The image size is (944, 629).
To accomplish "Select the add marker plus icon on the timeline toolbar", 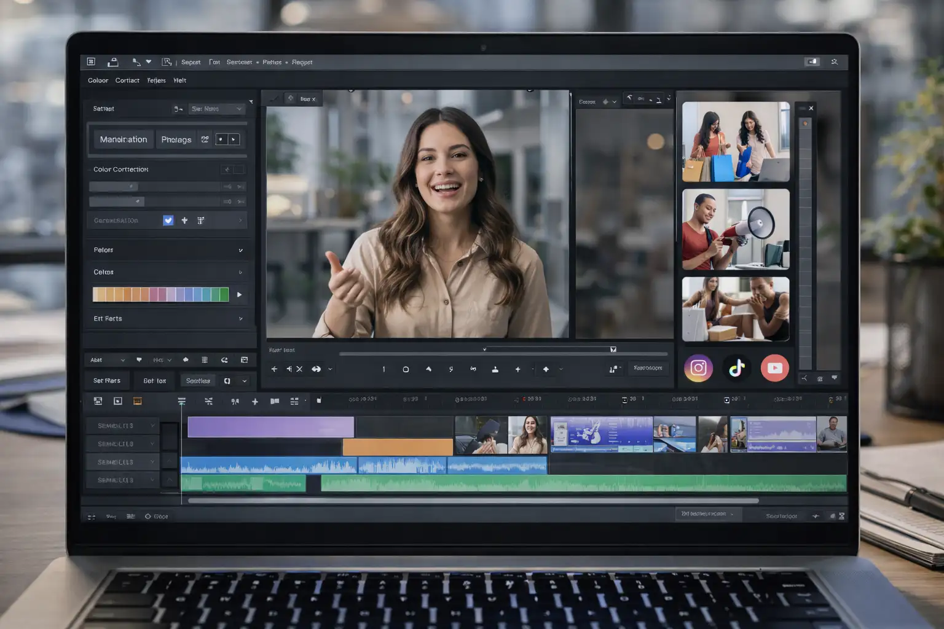I will tap(255, 401).
